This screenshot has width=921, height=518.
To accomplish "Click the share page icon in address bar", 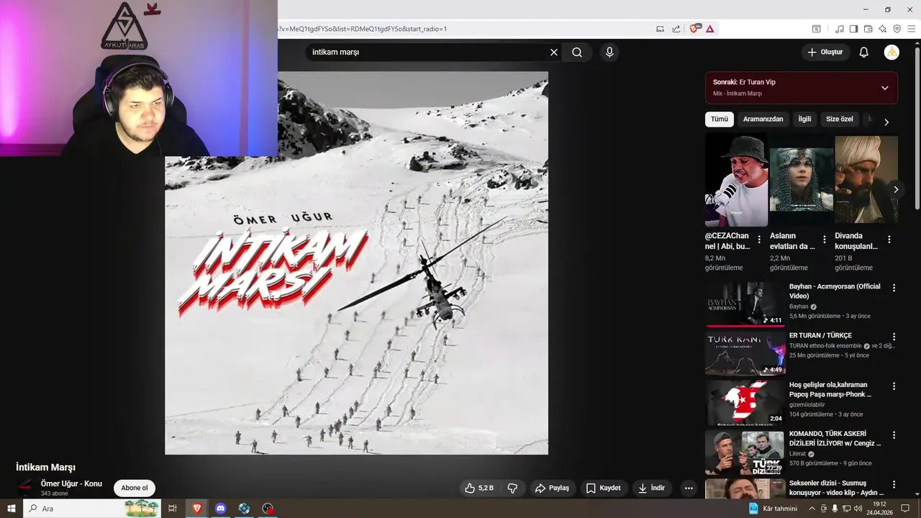I will tap(676, 29).
